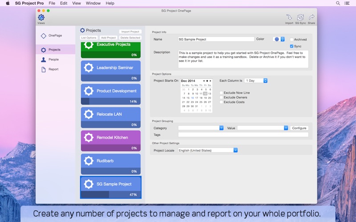Image resolution: width=356 pixels, height=222 pixels.
Task: Expand the Value combo box
Action: click(x=286, y=128)
